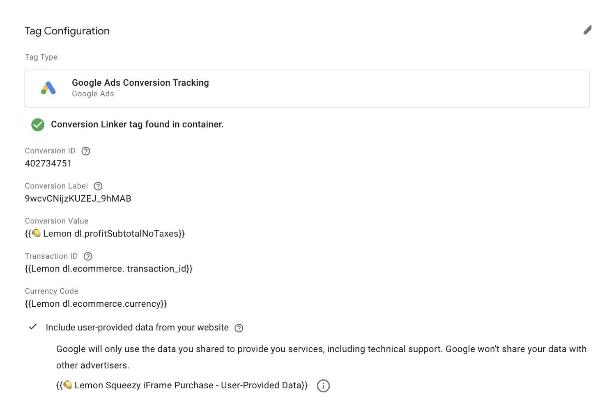Toggle the user-provided data checkmark
This screenshot has height=417, width=616.
(x=33, y=327)
